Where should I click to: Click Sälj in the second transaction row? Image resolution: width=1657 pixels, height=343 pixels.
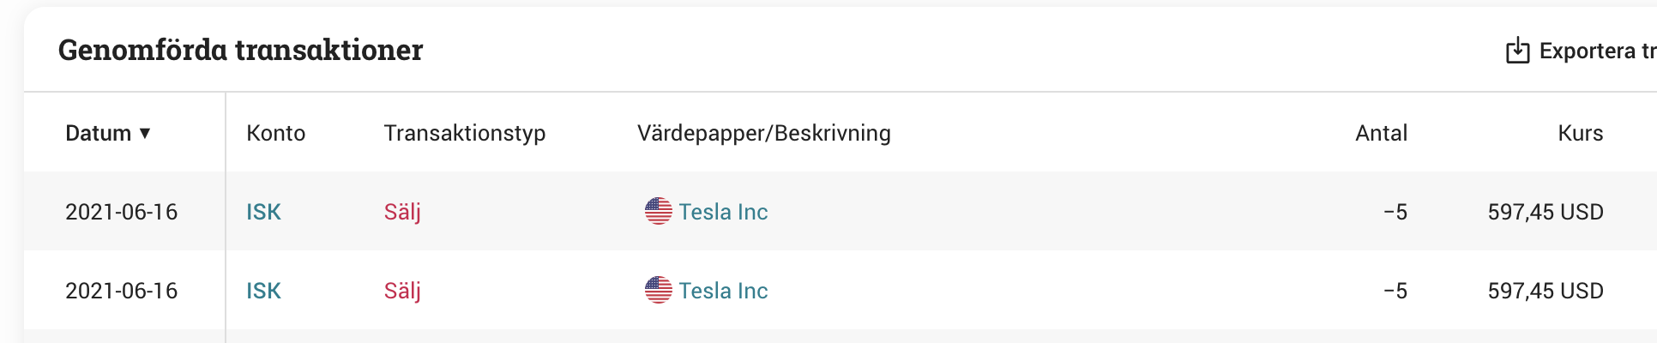(x=402, y=291)
